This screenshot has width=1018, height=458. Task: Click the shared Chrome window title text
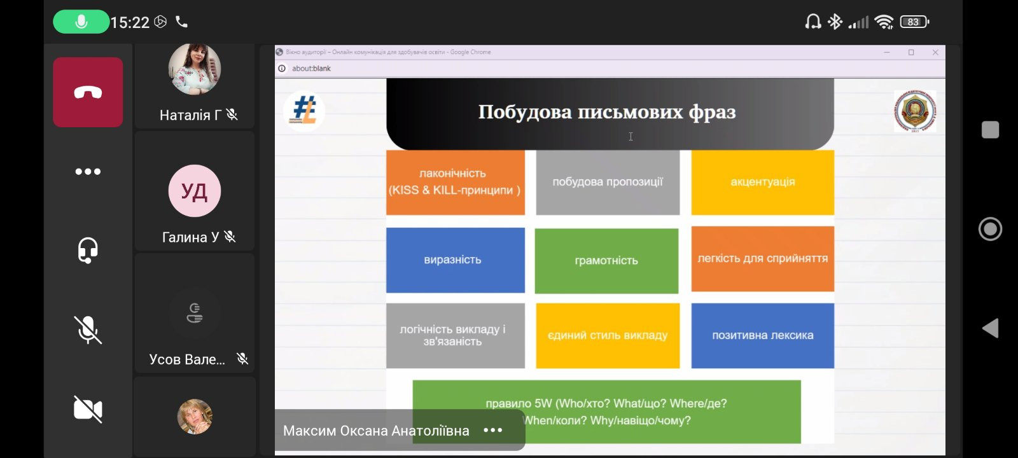388,52
